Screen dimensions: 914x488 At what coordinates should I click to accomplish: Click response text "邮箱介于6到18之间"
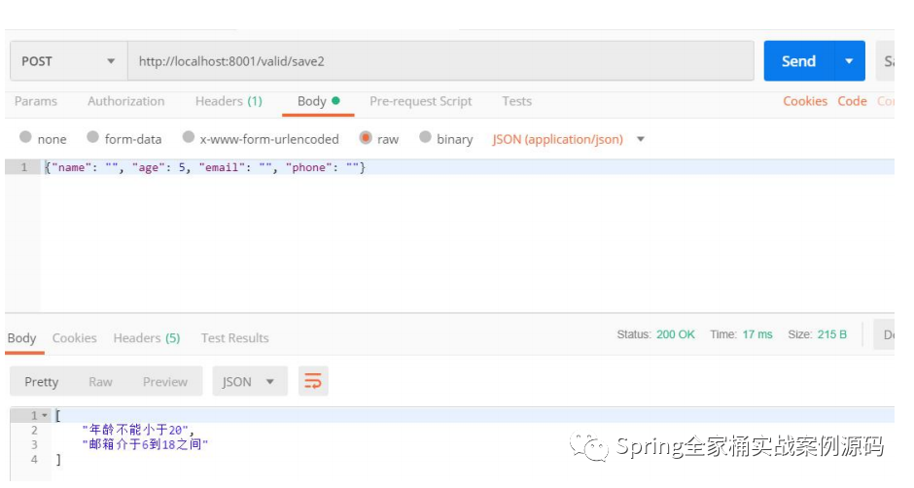pos(145,444)
